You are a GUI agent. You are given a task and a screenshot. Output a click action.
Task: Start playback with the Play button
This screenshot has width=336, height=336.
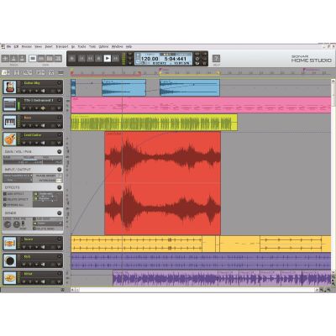pos(108,58)
